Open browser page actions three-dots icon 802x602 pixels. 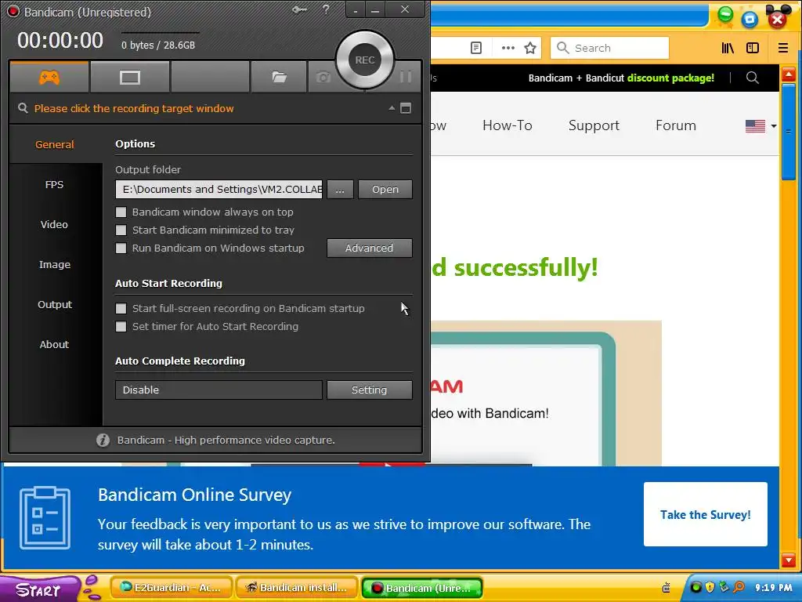tap(508, 48)
